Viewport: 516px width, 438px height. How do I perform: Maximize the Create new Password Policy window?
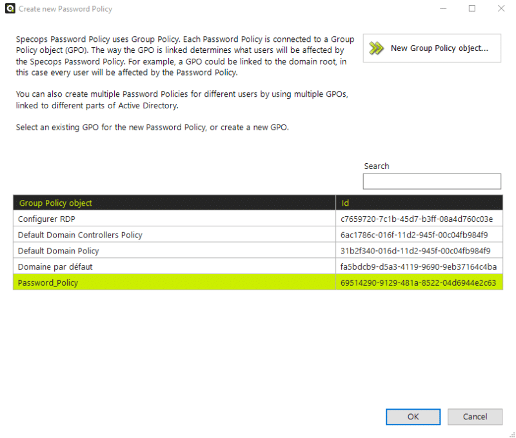point(472,8)
